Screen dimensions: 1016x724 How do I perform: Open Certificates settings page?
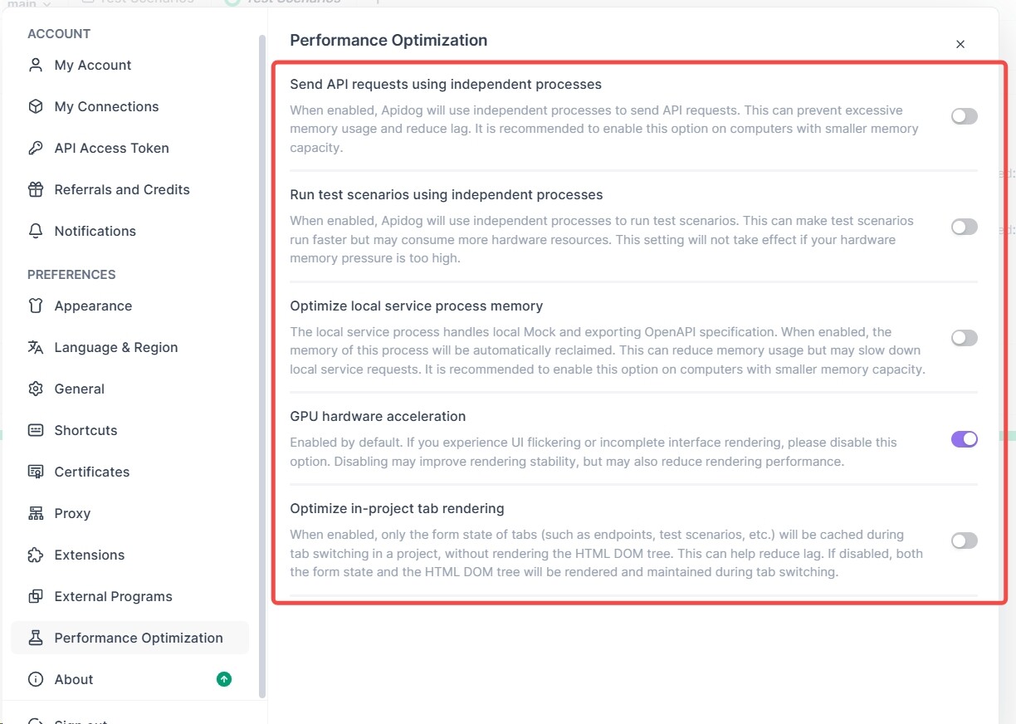coord(91,472)
